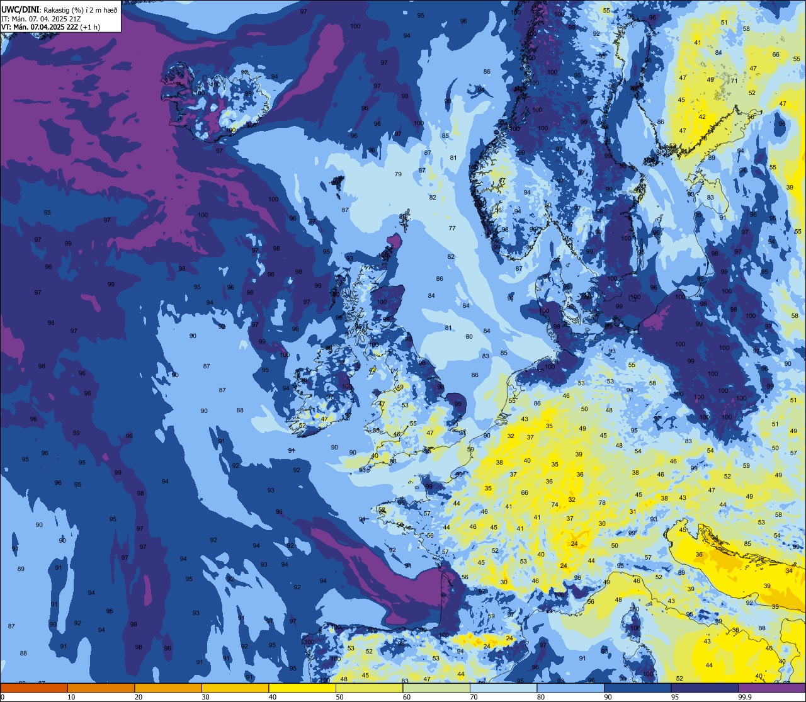Click the '79' humidity value on the map
806x702 pixels.
397,174
